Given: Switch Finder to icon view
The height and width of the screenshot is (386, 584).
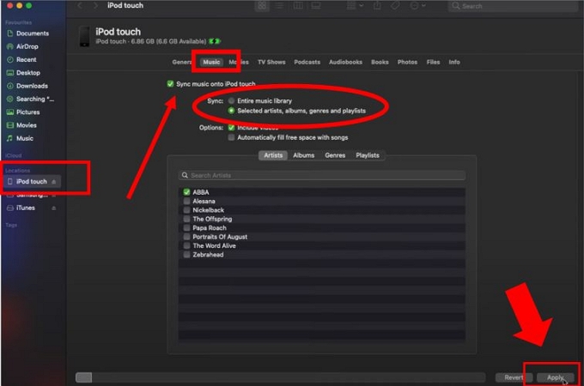Looking at the screenshot, I should coord(262,6).
